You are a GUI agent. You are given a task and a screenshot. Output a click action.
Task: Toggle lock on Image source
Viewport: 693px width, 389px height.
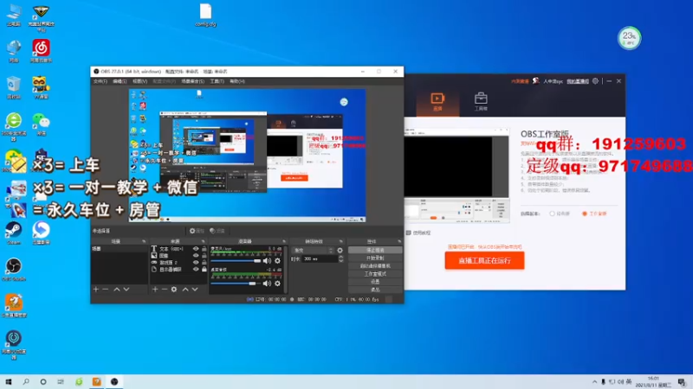[204, 255]
